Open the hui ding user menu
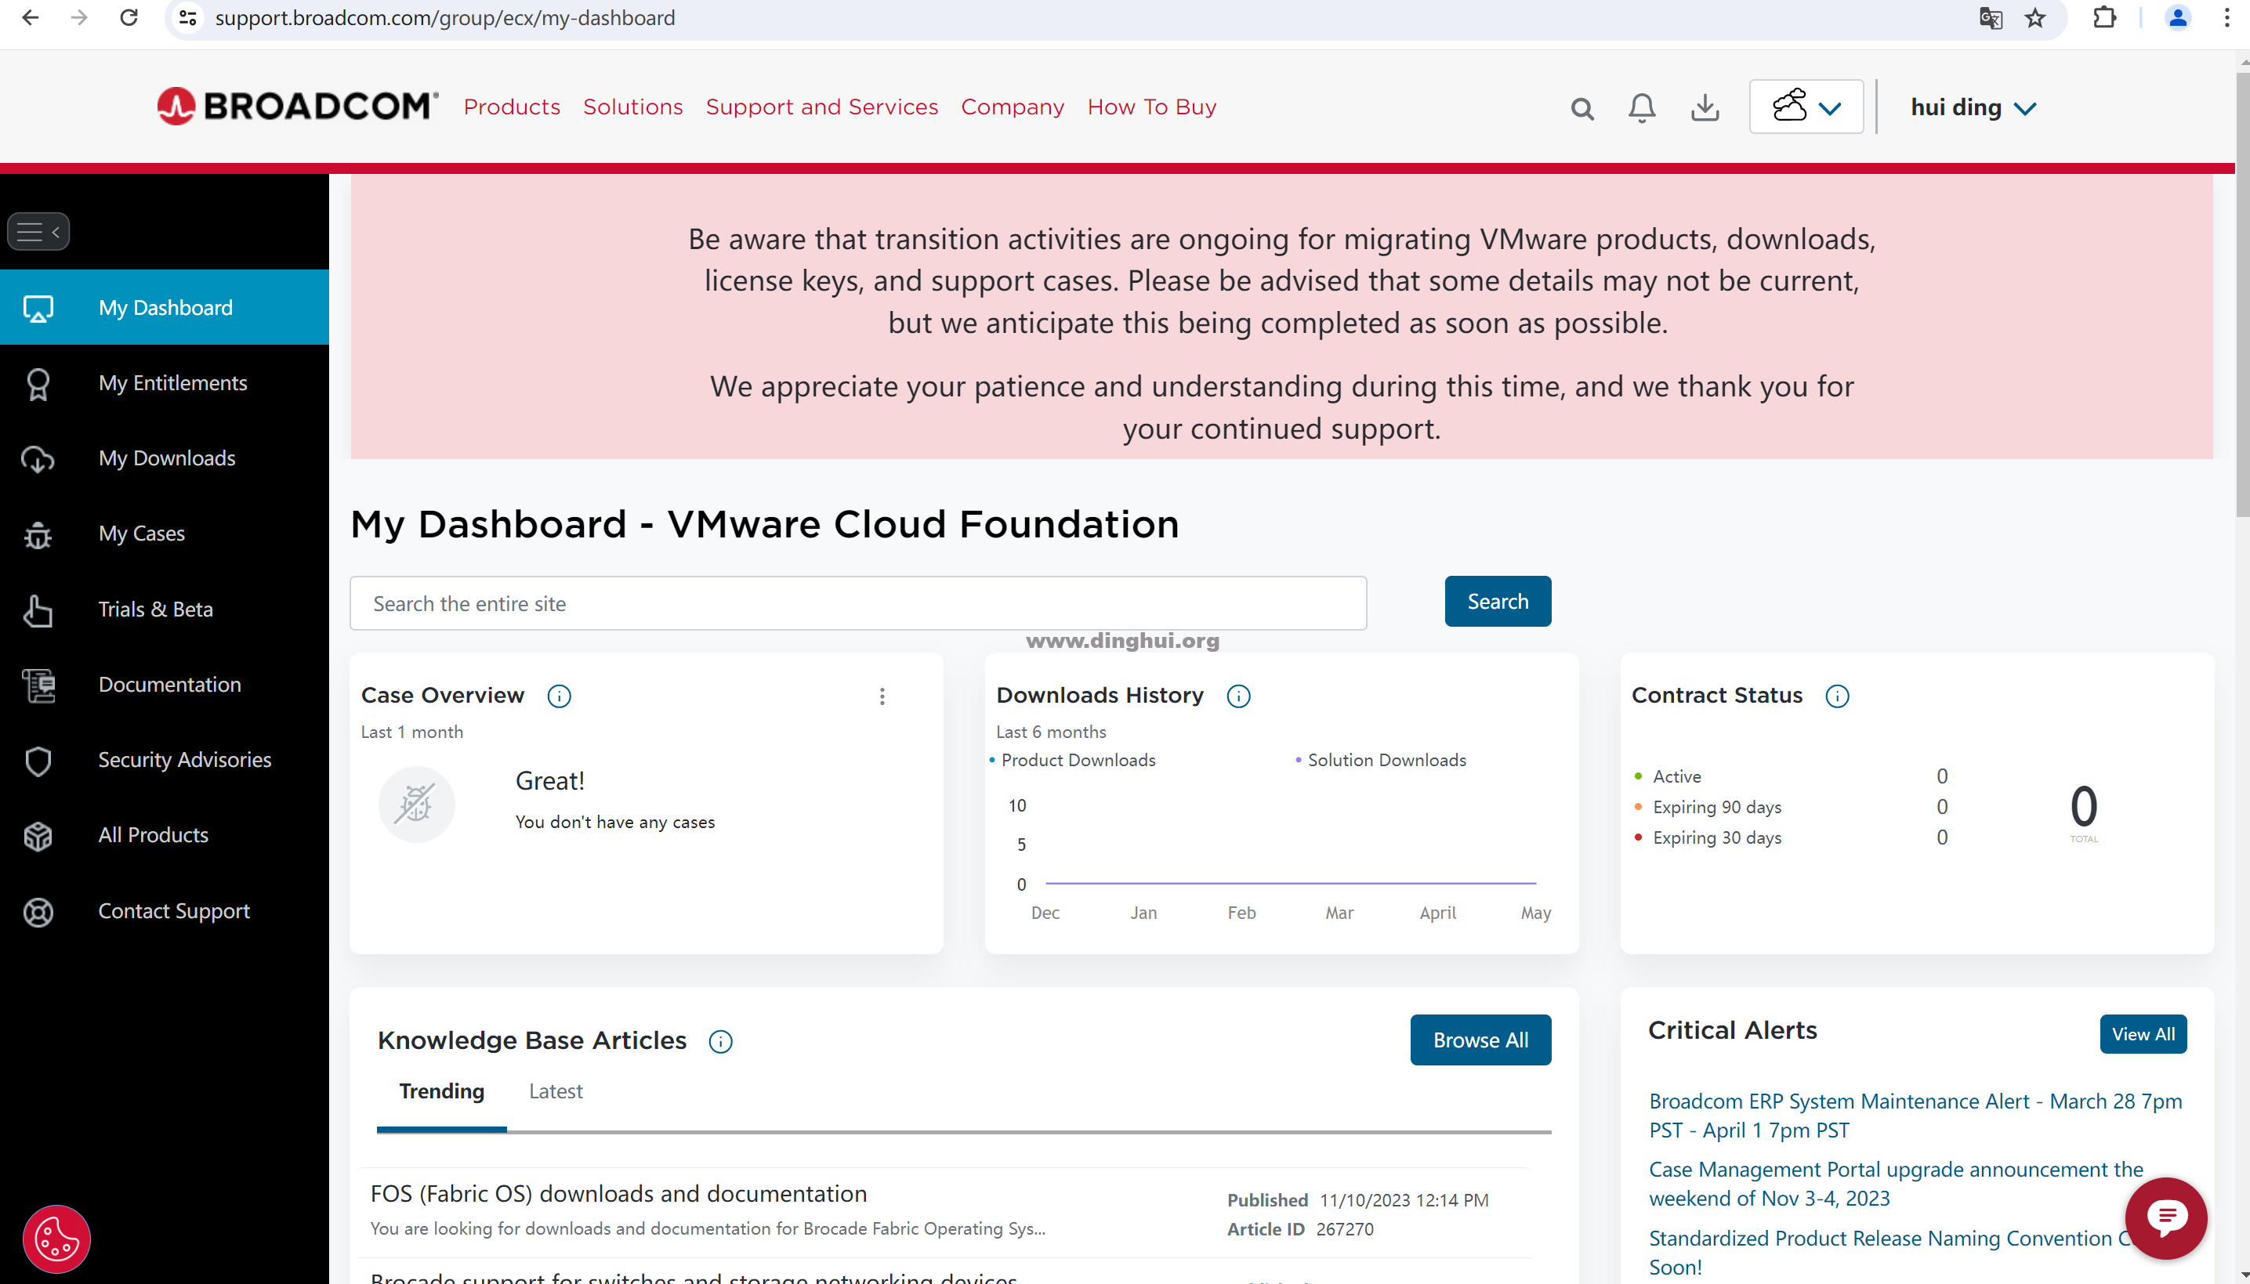2250x1284 pixels. [1972, 107]
